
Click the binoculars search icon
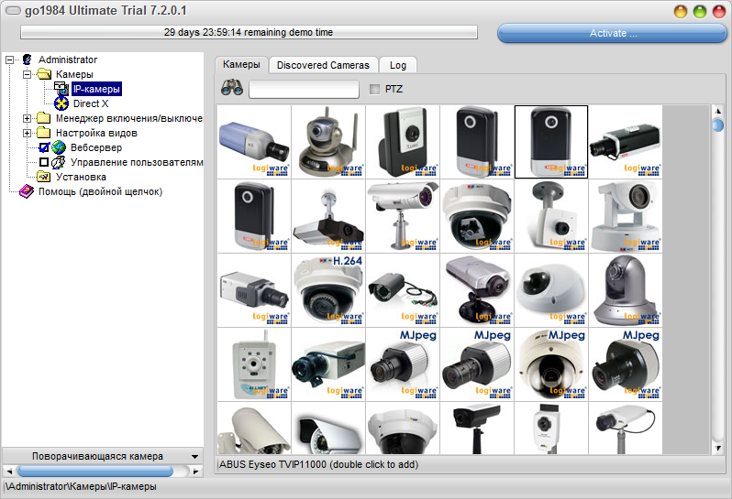[x=232, y=88]
